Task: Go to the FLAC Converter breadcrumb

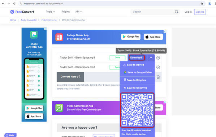Action: point(49,20)
